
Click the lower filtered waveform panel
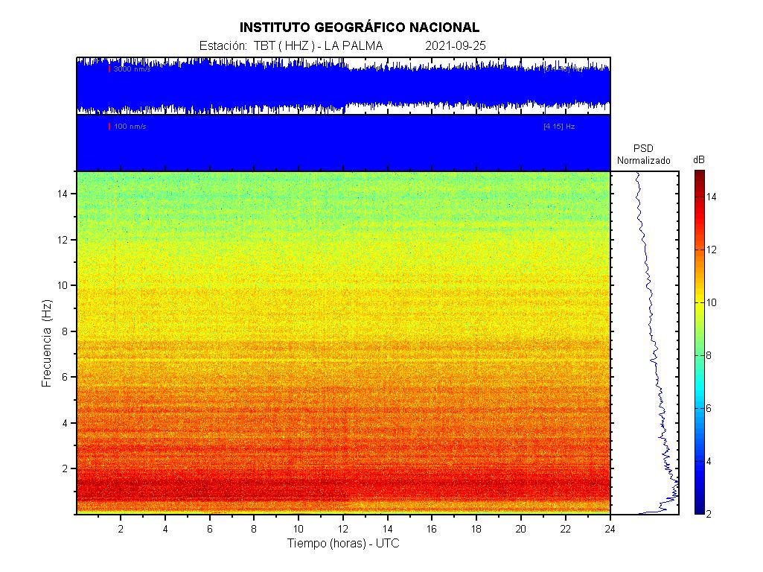pyautogui.click(x=342, y=143)
